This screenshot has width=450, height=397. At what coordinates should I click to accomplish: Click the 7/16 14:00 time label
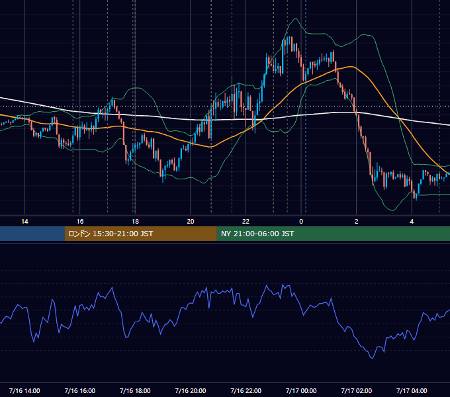pos(24,390)
